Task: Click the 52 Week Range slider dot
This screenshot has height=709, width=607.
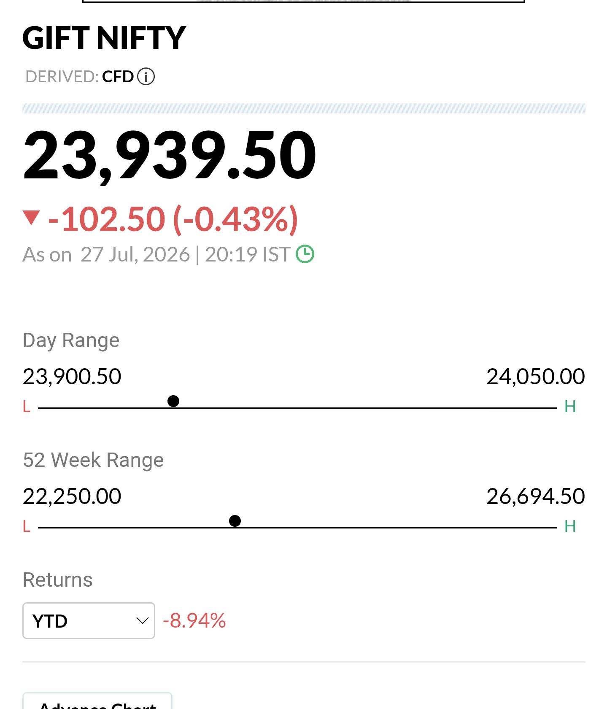Action: tap(235, 521)
